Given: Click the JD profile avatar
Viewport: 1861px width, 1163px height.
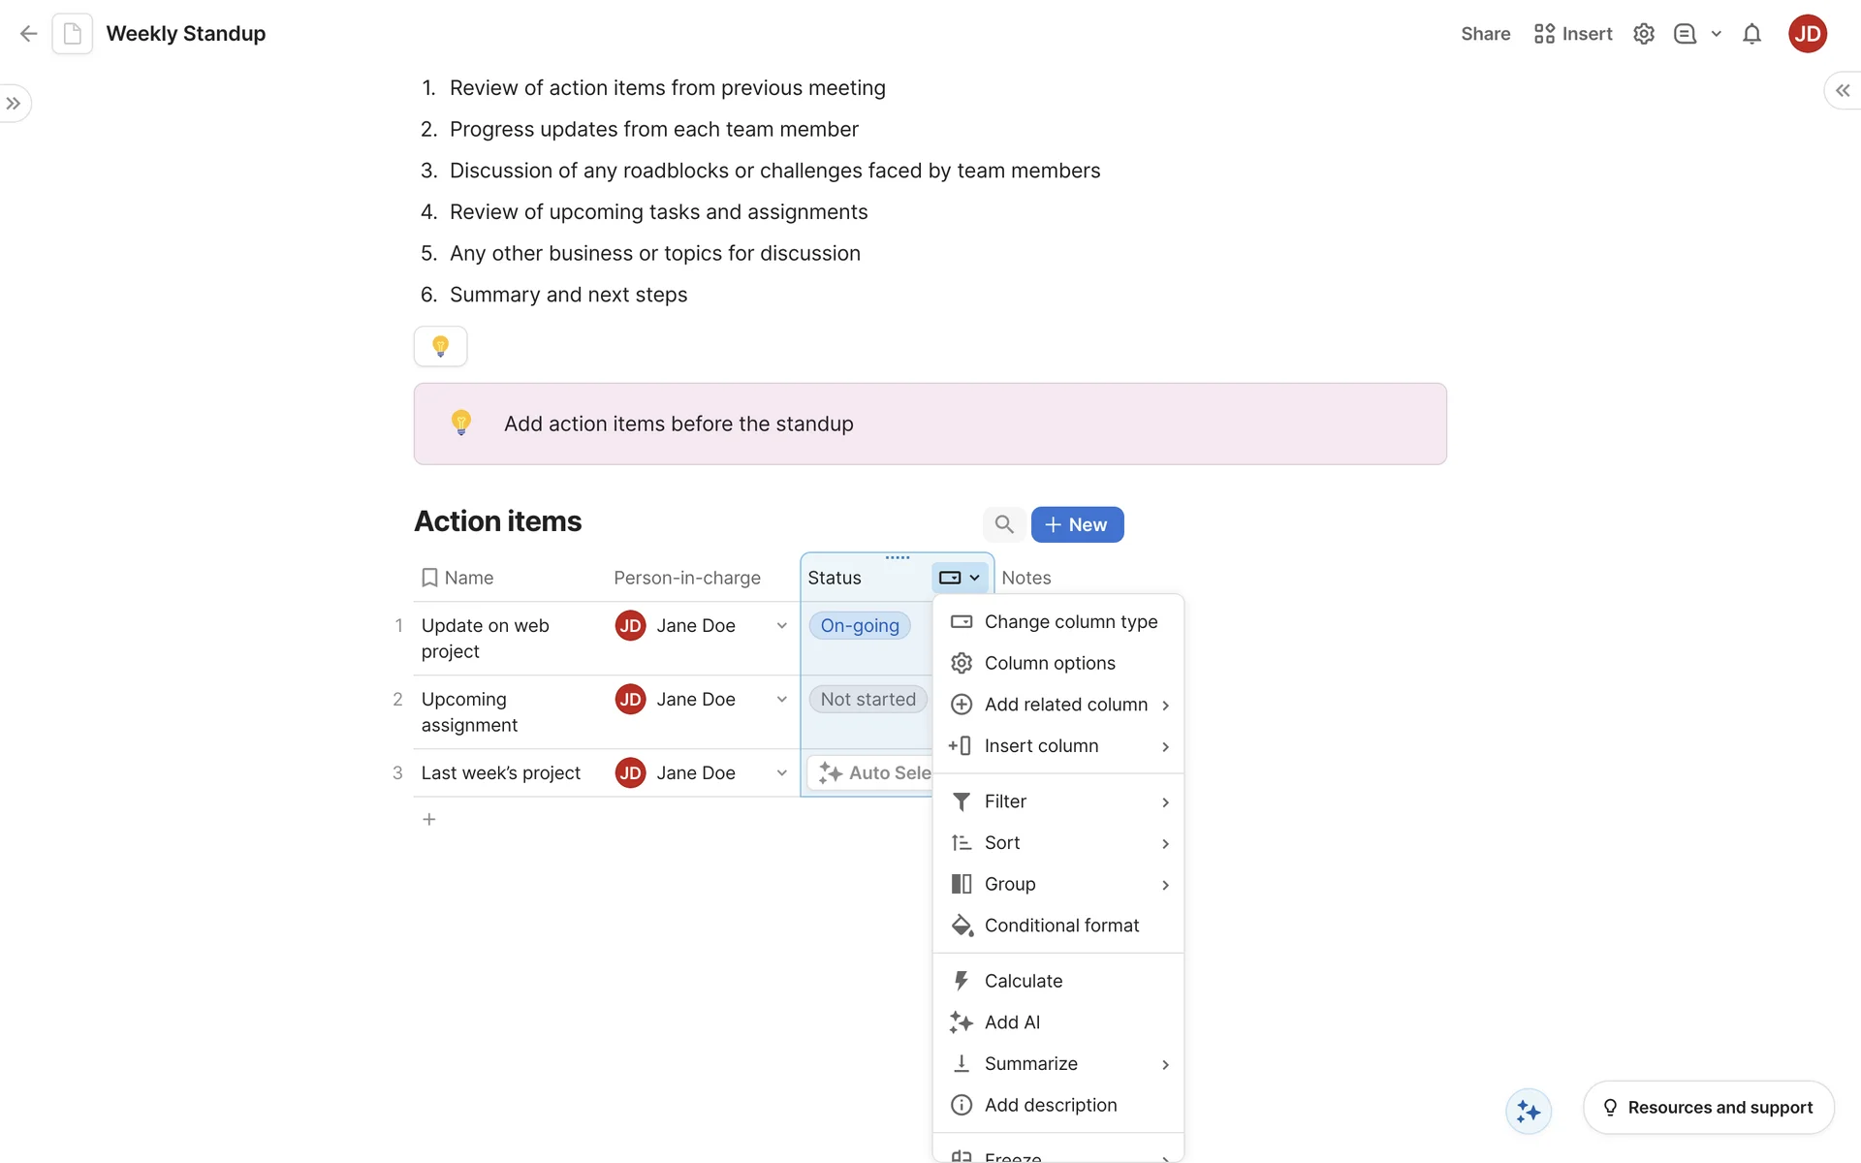Looking at the screenshot, I should [1808, 34].
